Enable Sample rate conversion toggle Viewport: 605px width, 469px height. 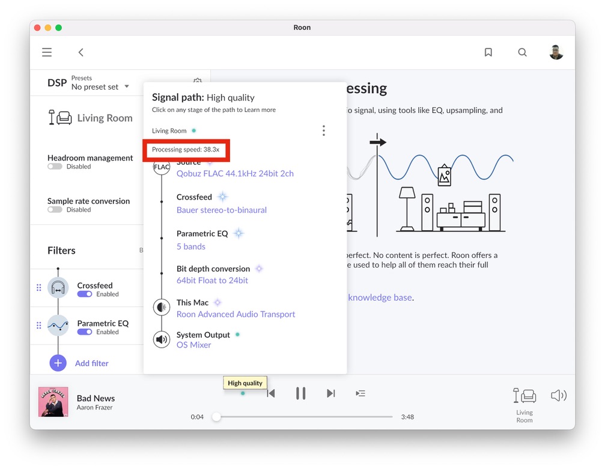click(55, 210)
